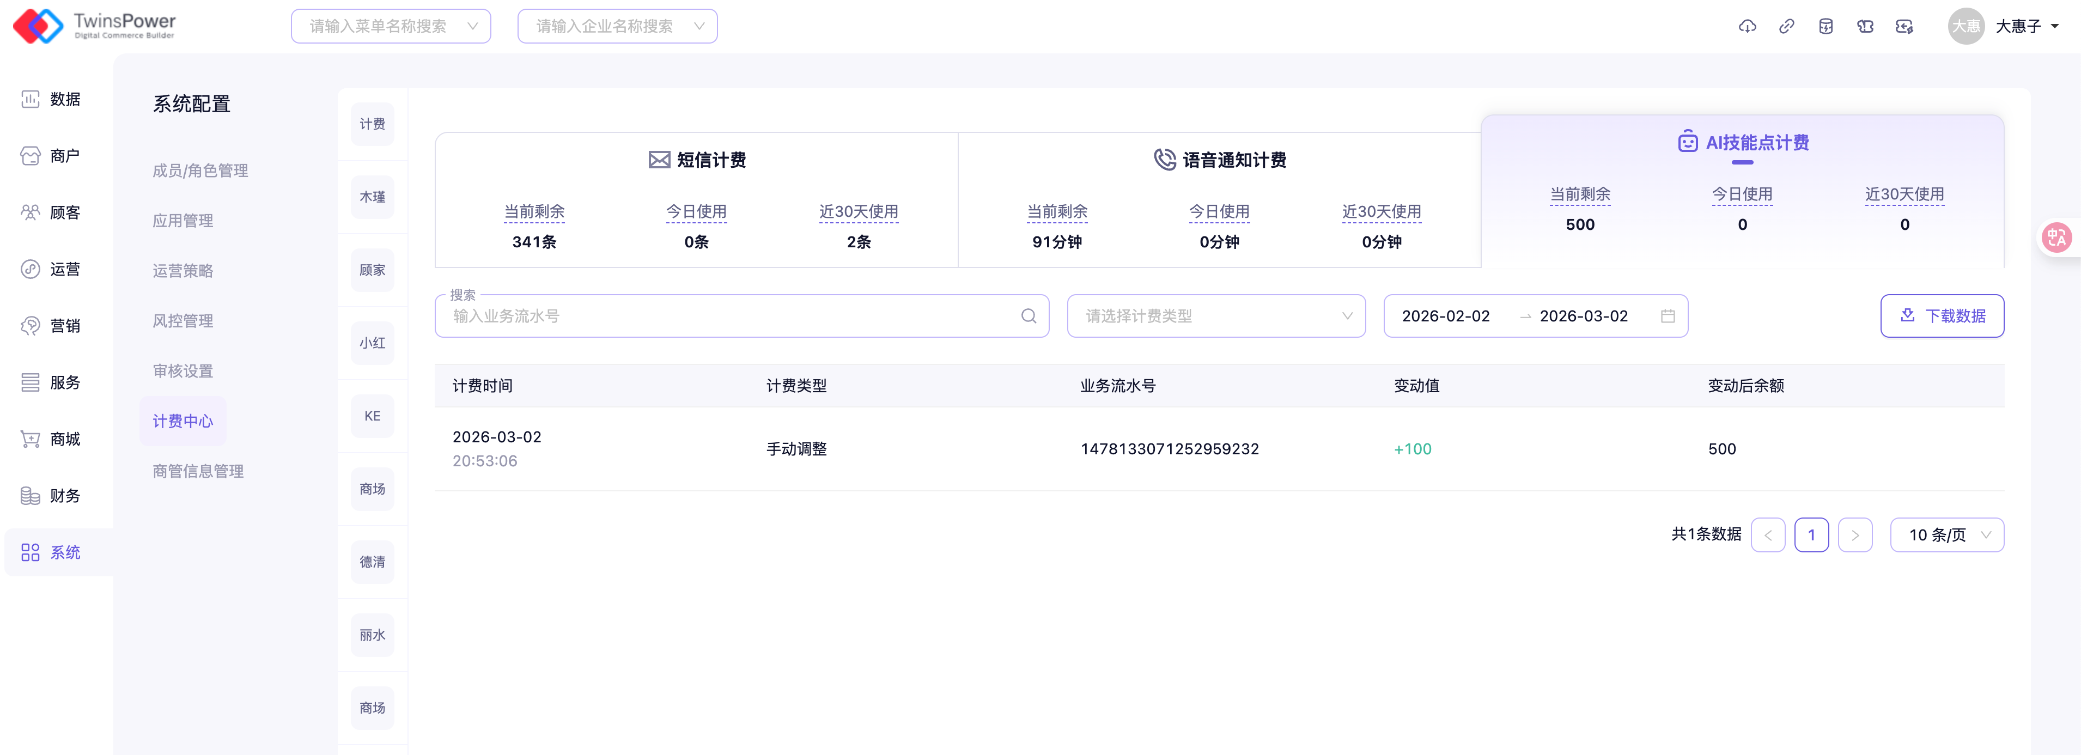Screen dimensions: 2081x755
Task: Click the cloud download icon in header
Action: 1747,27
